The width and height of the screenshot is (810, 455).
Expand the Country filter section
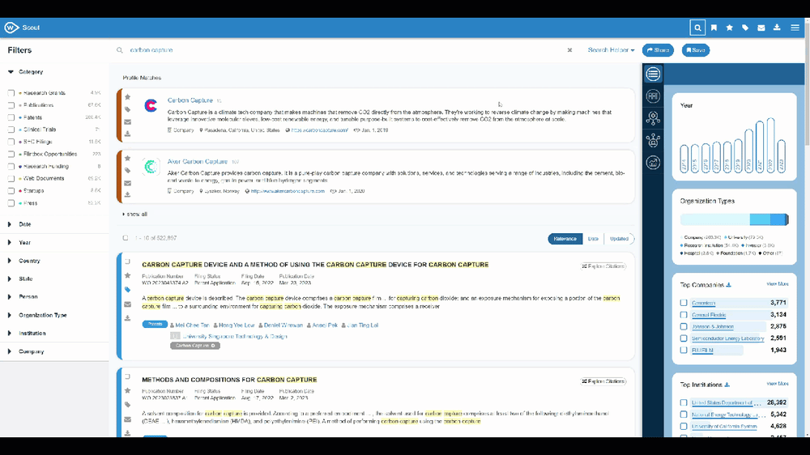pyautogui.click(x=11, y=261)
